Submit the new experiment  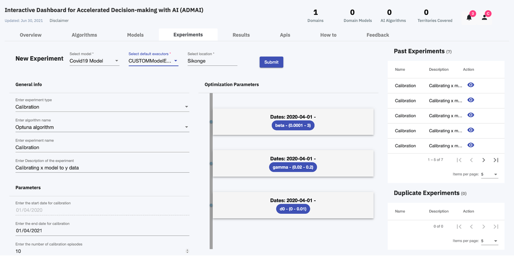[x=271, y=62]
